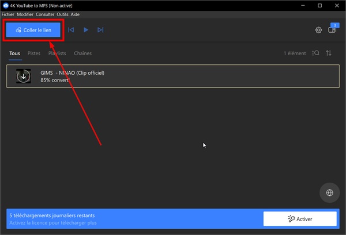Open the Outils menu
Viewport: 346px width, 235px height.
point(62,14)
